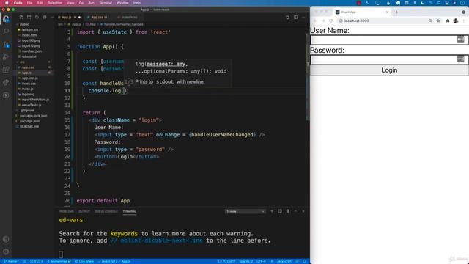Open the Manage gear in activity bar
The height and width of the screenshot is (264, 469).
click(x=6, y=252)
